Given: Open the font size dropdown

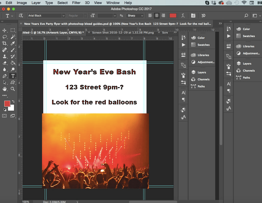Looking at the screenshot, I should tap(115, 16).
